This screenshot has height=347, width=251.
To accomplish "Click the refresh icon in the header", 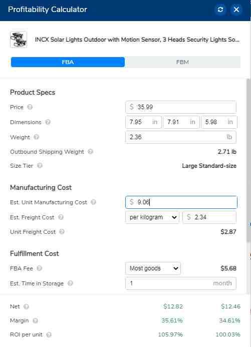I will (x=220, y=10).
